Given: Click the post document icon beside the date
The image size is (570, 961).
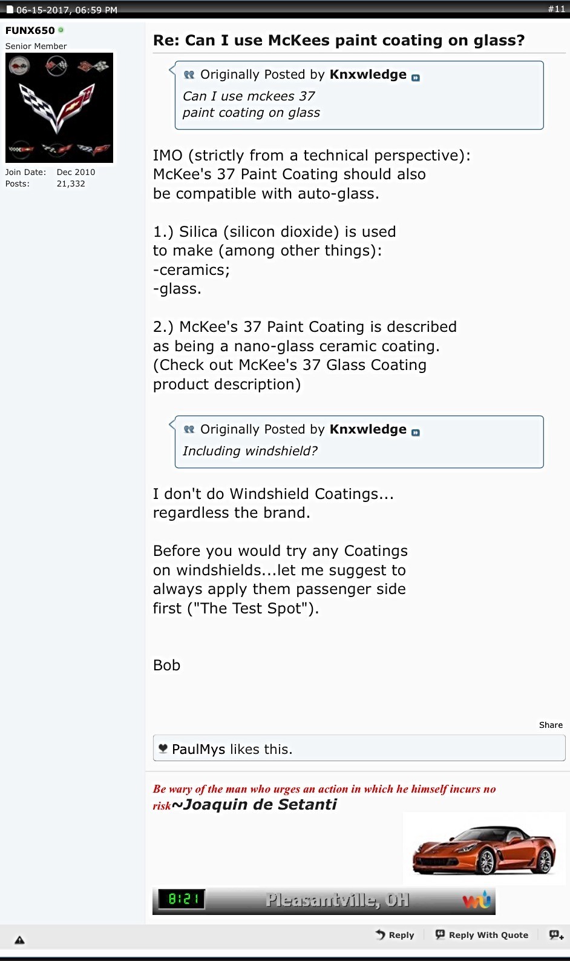Looking at the screenshot, I should (10, 10).
